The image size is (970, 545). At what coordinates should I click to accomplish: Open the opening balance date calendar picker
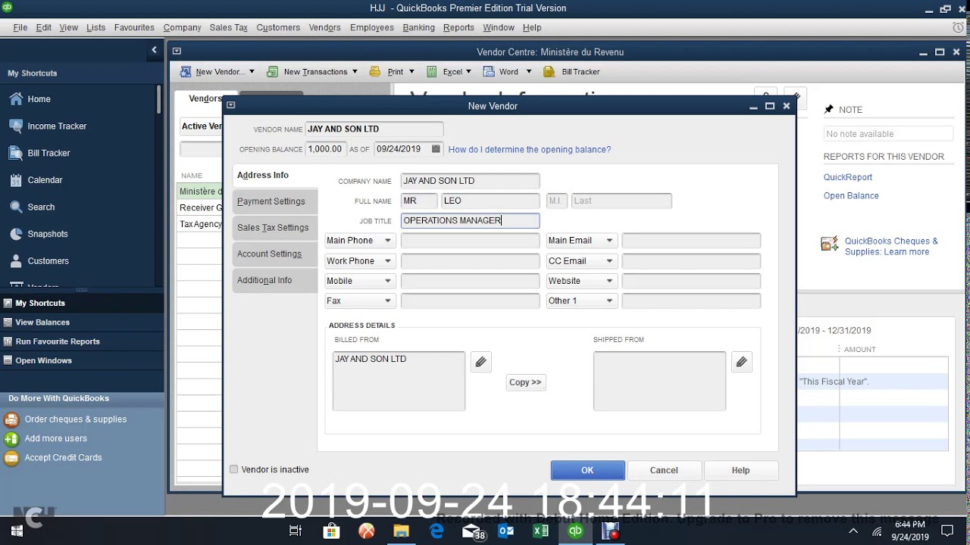436,149
